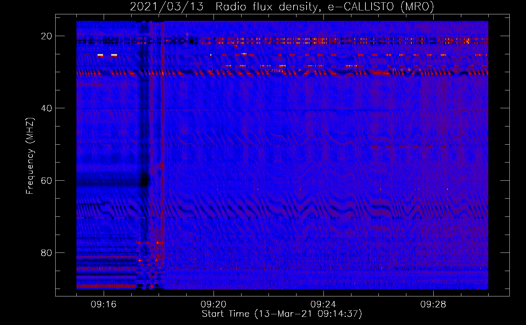Click the '20' frequency tick label
This screenshot has width=526, height=325.
pos(46,36)
